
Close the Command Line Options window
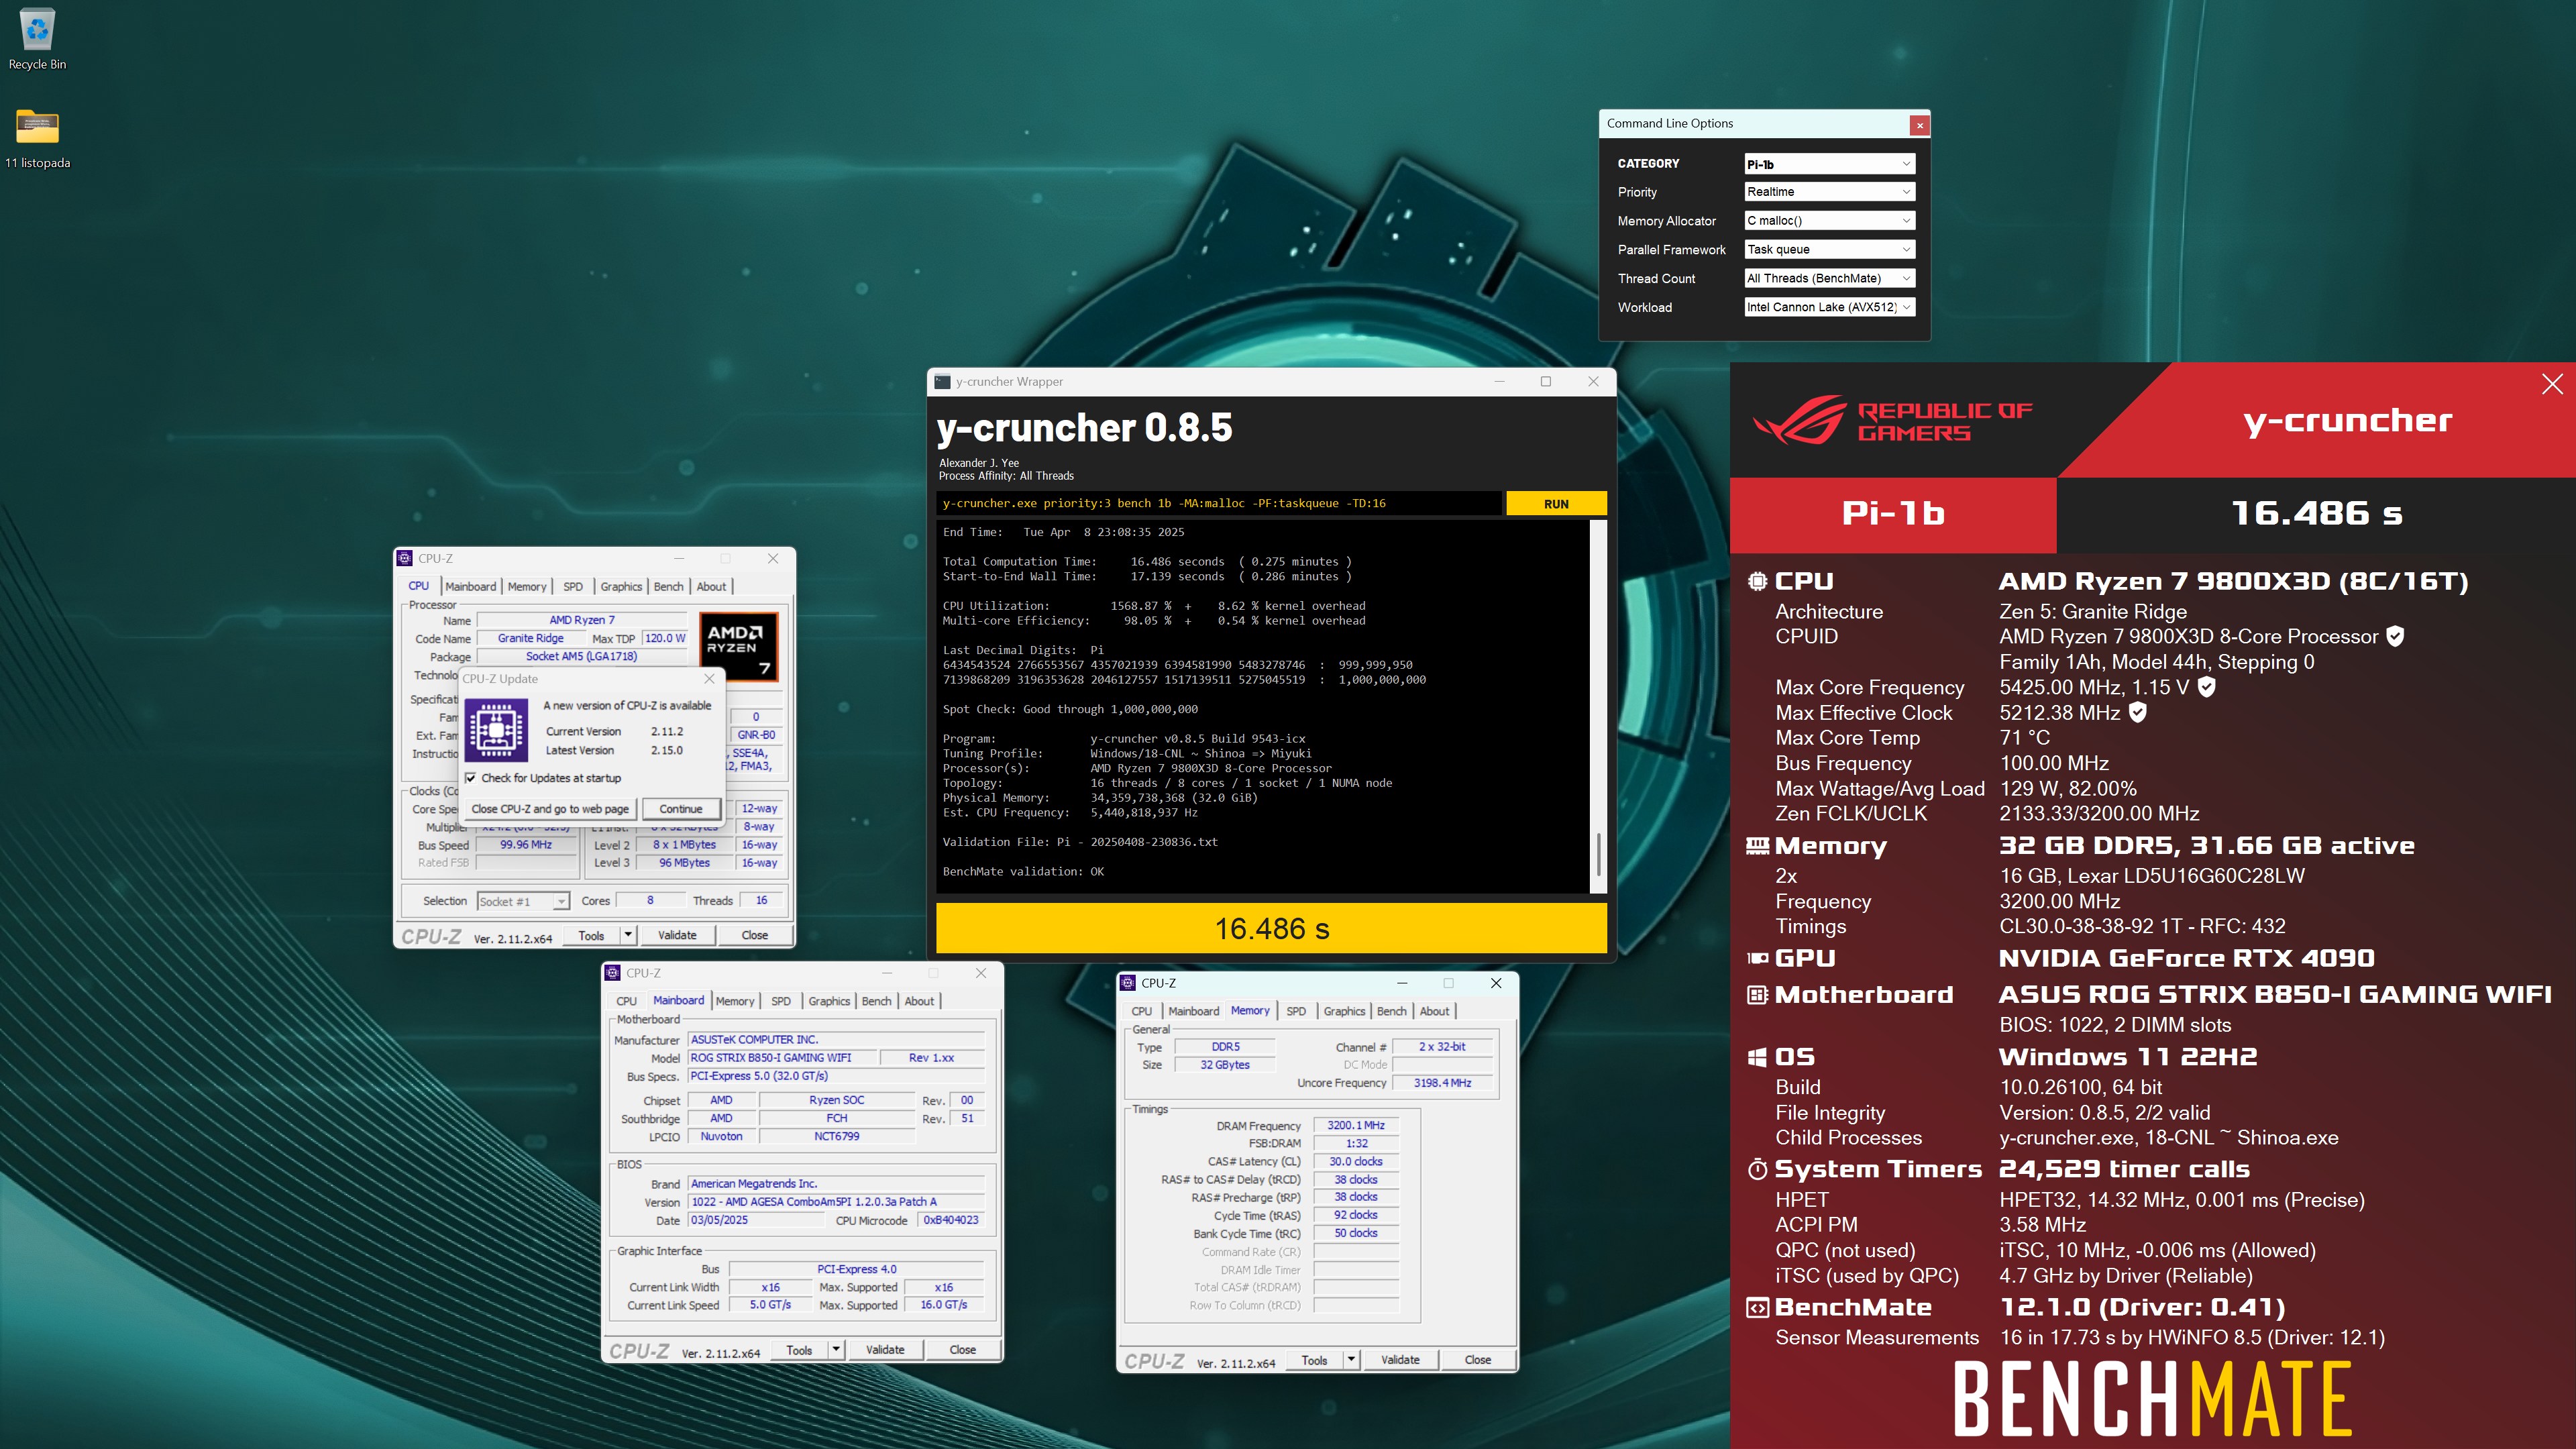1919,125
